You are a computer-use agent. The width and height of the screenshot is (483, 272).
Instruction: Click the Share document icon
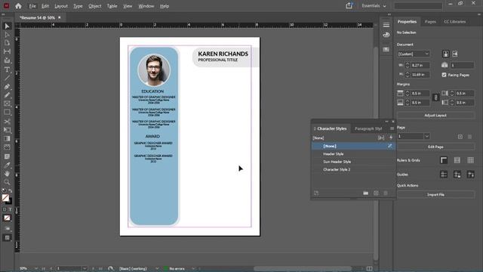349,6
